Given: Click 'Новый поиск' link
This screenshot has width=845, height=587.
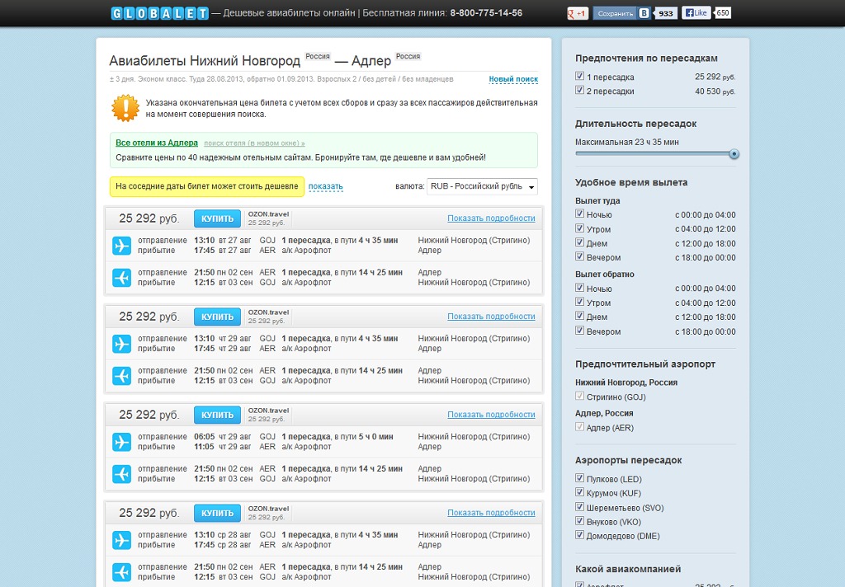Looking at the screenshot, I should 512,80.
